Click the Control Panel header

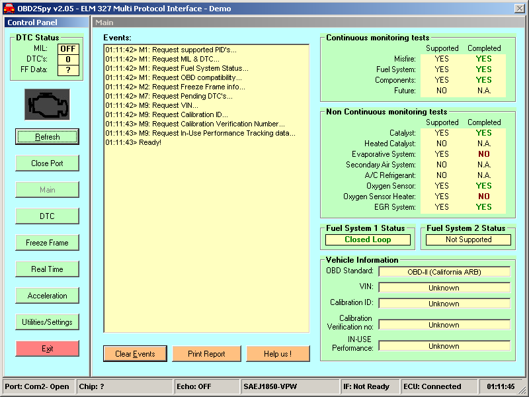(x=46, y=22)
